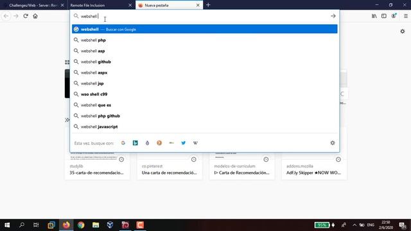Choose suggestion webshell asp
Image resolution: width=411 pixels, height=231 pixels.
205,51
